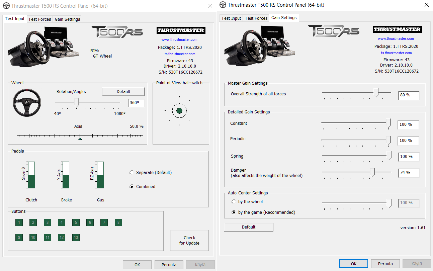Click the Gas pedal level bar
The image size is (433, 271).
pyautogui.click(x=100, y=175)
